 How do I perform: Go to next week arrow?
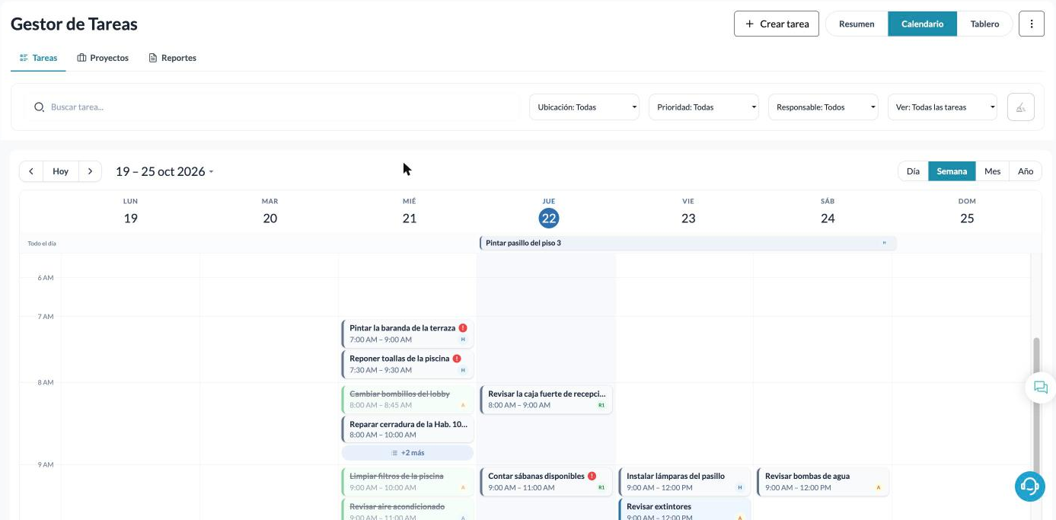90,171
